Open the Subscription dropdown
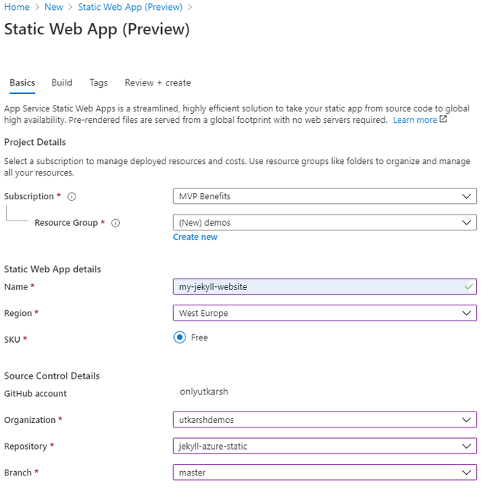Viewport: 496px width, 500px height. 324,196
